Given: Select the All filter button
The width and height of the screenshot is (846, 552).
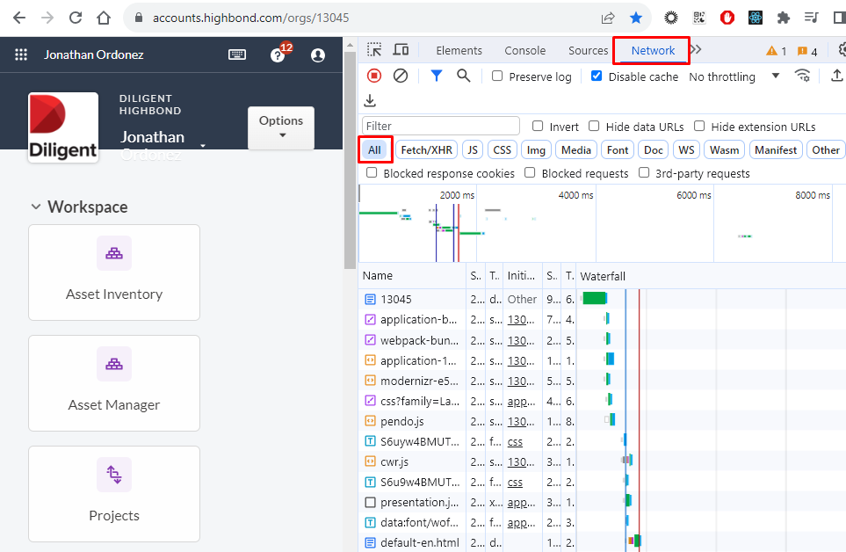Looking at the screenshot, I should tap(375, 150).
